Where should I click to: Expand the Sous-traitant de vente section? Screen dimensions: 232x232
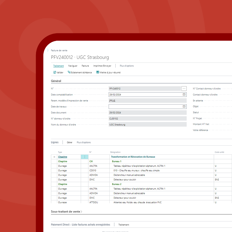click(x=66, y=211)
